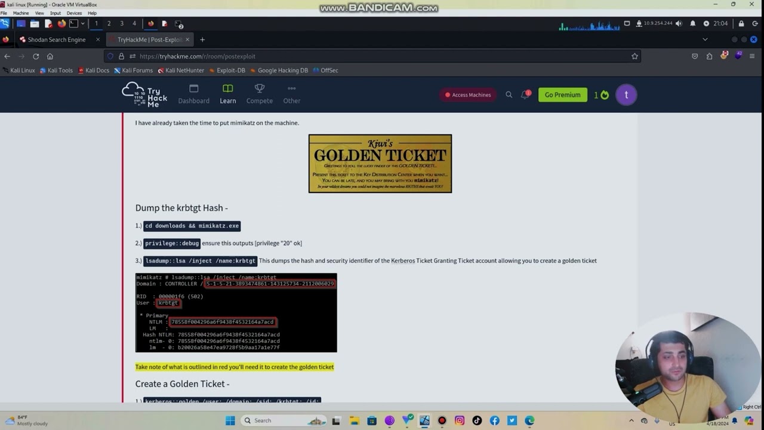The width and height of the screenshot is (764, 430).
Task: Open the TryHackMe Dashboard
Action: point(194,94)
